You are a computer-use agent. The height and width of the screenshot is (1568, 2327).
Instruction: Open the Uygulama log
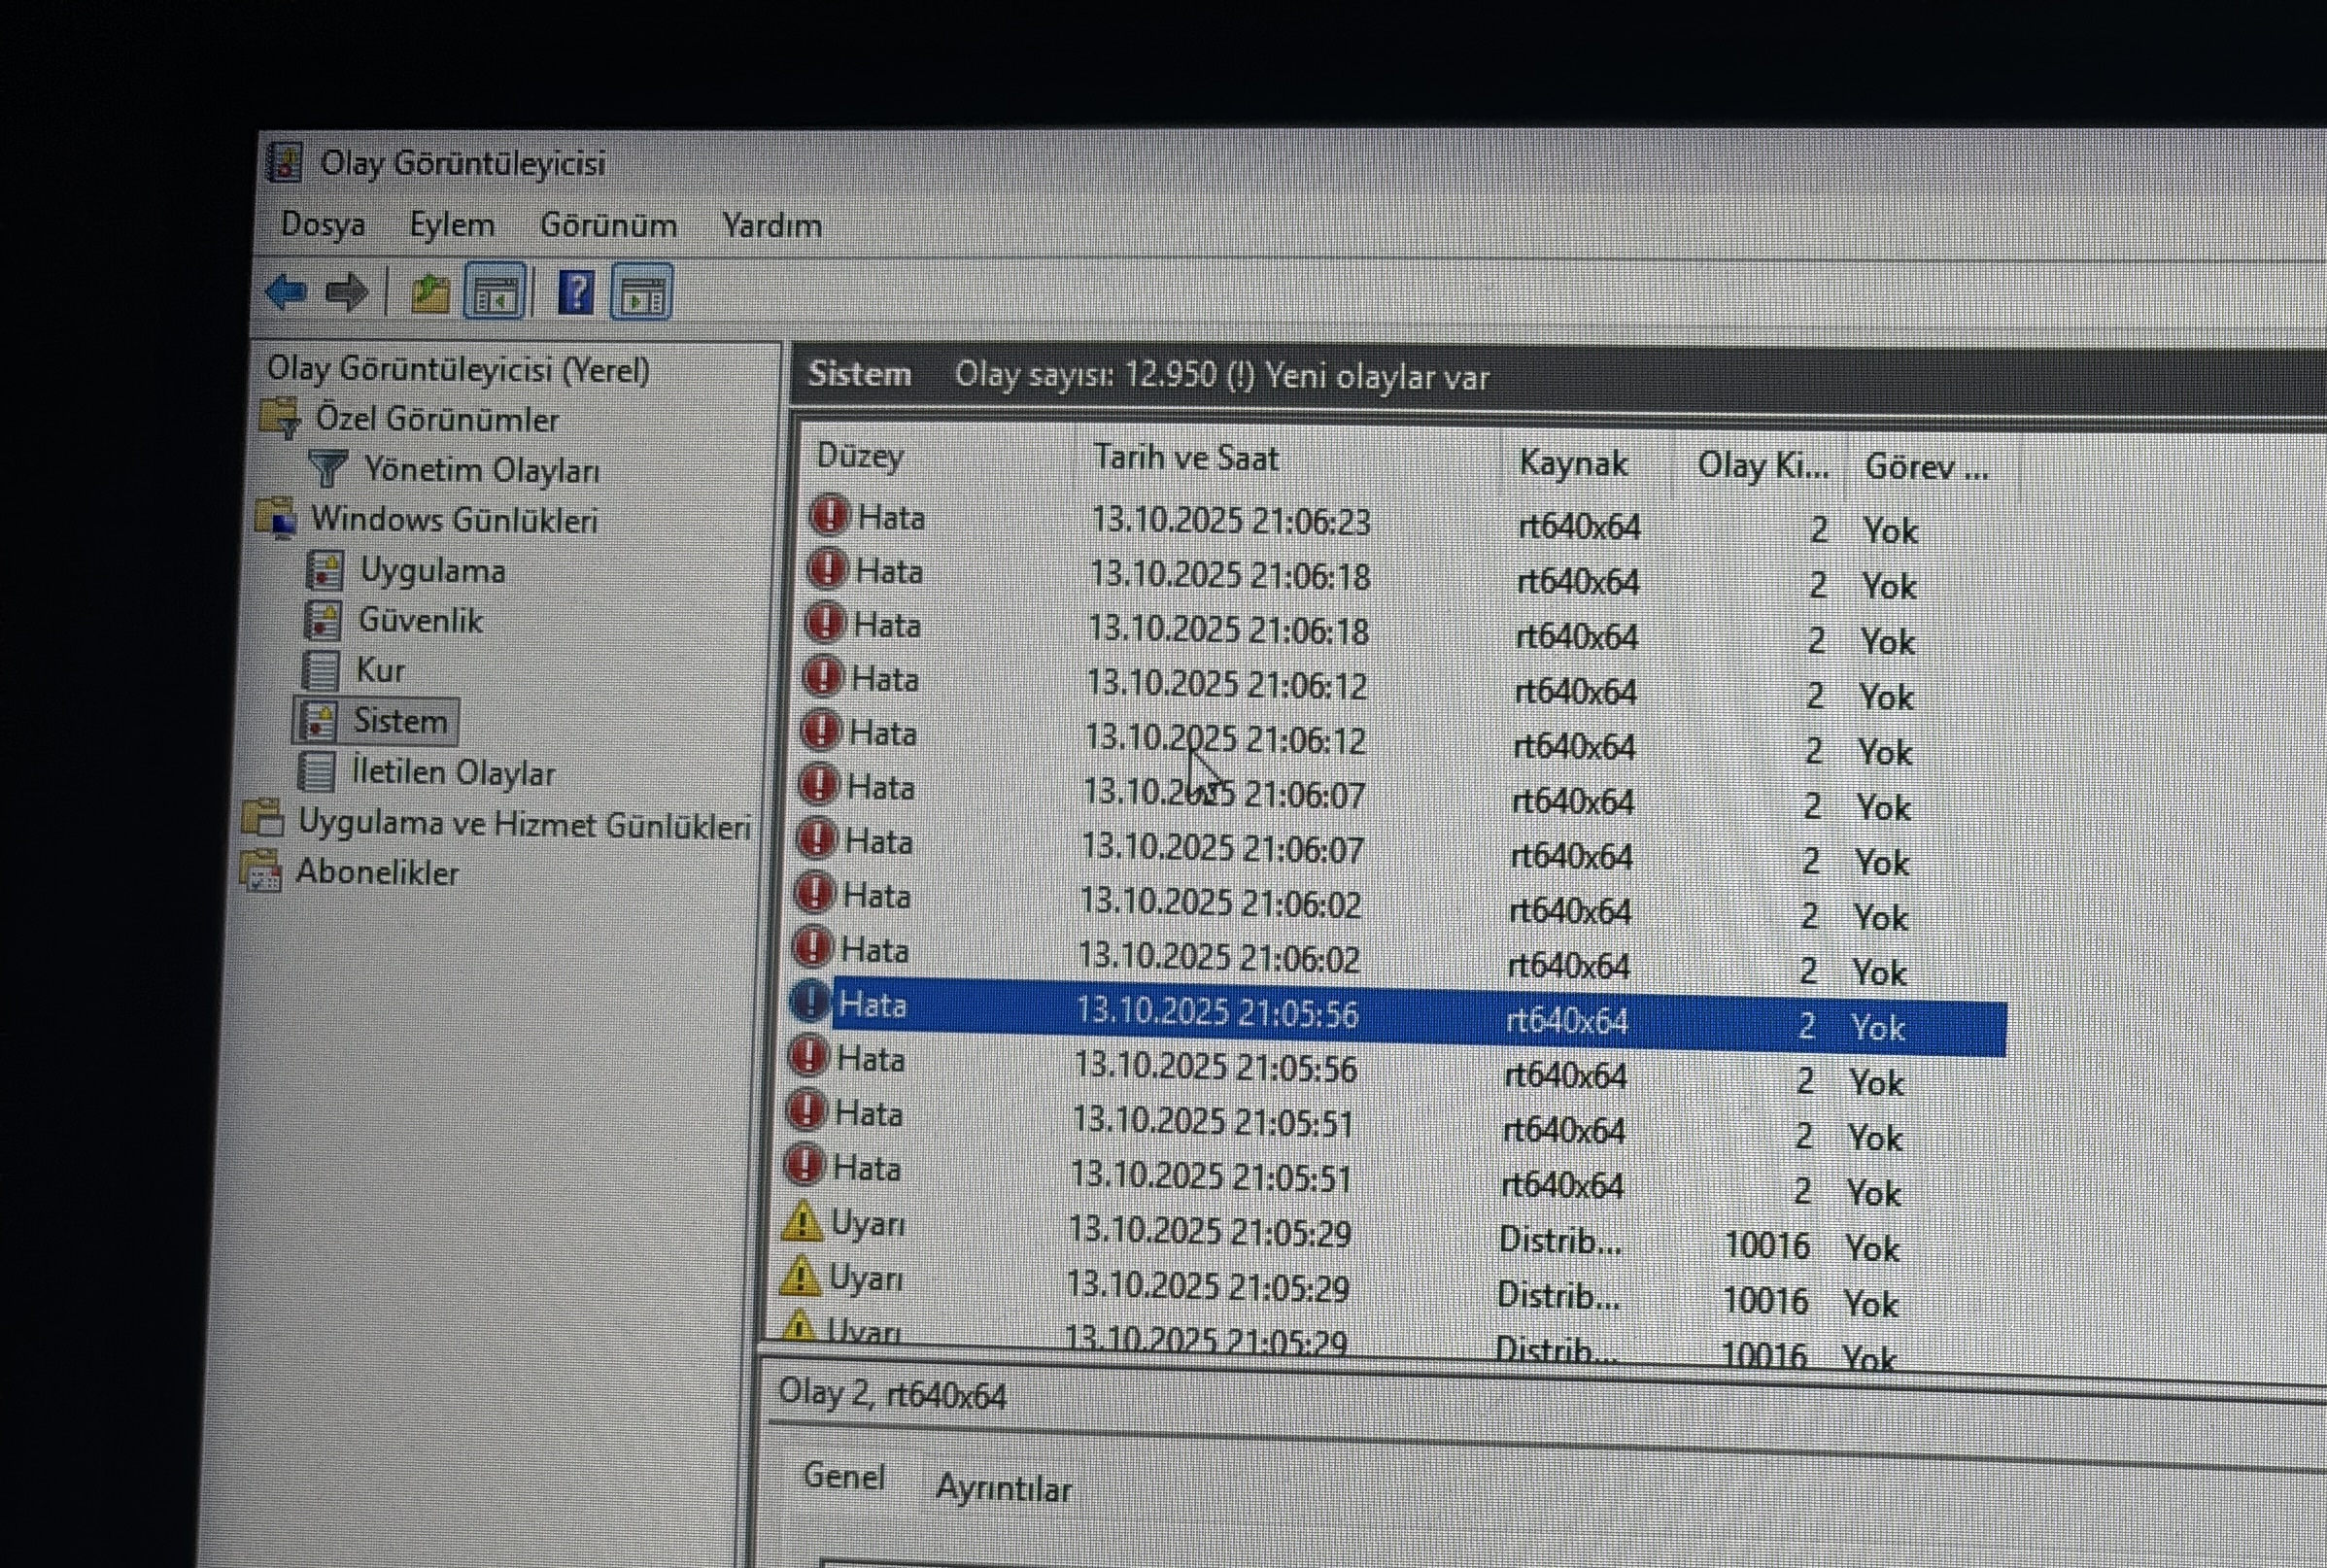click(432, 571)
